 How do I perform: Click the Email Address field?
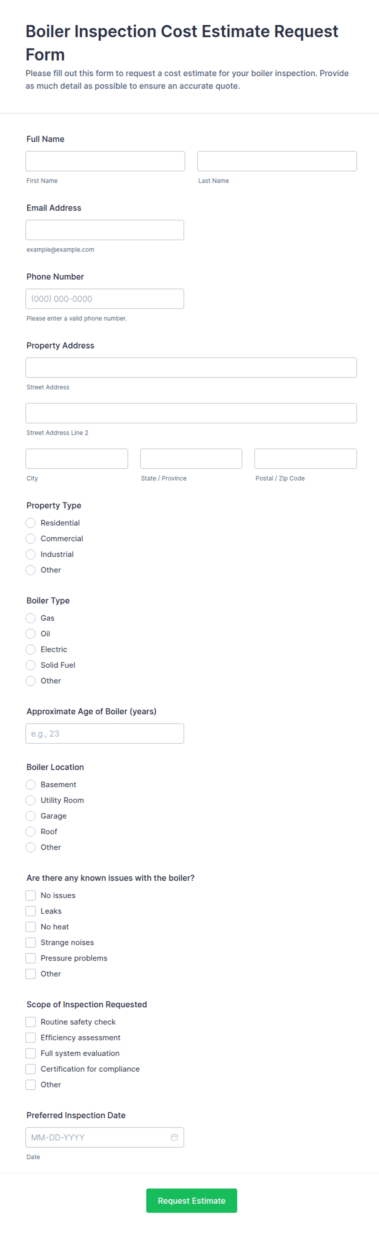[x=105, y=230]
